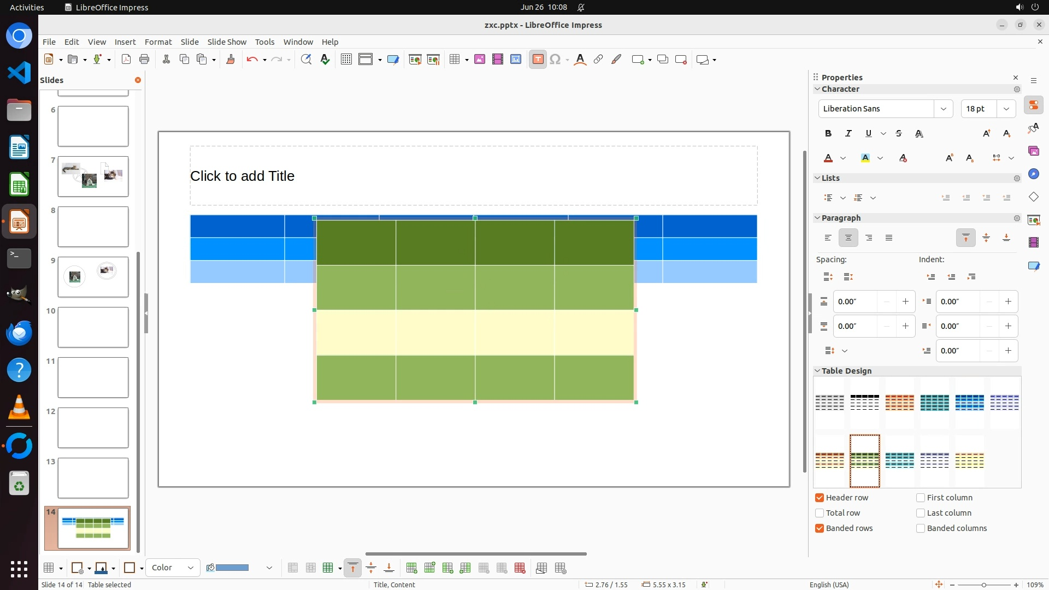Screen dimensions: 1049x590
Task: Click the Strikethrough icon in Character panel
Action: click(x=899, y=133)
